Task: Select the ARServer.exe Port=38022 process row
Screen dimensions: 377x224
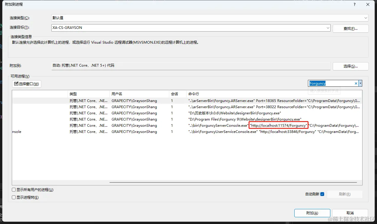Action: tap(187, 107)
